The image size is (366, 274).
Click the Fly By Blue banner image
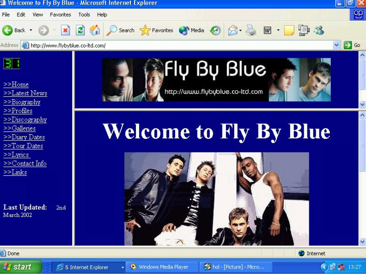click(x=216, y=79)
